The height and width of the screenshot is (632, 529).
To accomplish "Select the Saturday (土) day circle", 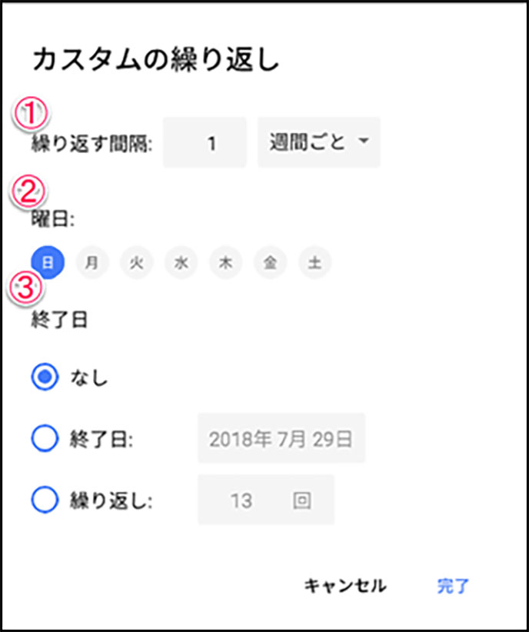I will tap(315, 263).
